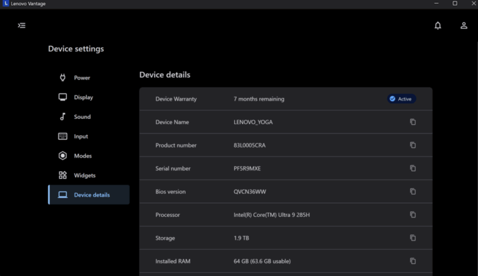Copy the Storage value
The height and width of the screenshot is (276, 478).
click(413, 238)
